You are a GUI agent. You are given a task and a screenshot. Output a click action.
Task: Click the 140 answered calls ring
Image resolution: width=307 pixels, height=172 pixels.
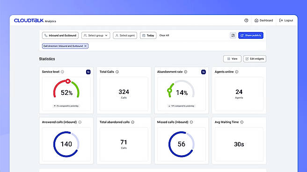click(x=66, y=144)
